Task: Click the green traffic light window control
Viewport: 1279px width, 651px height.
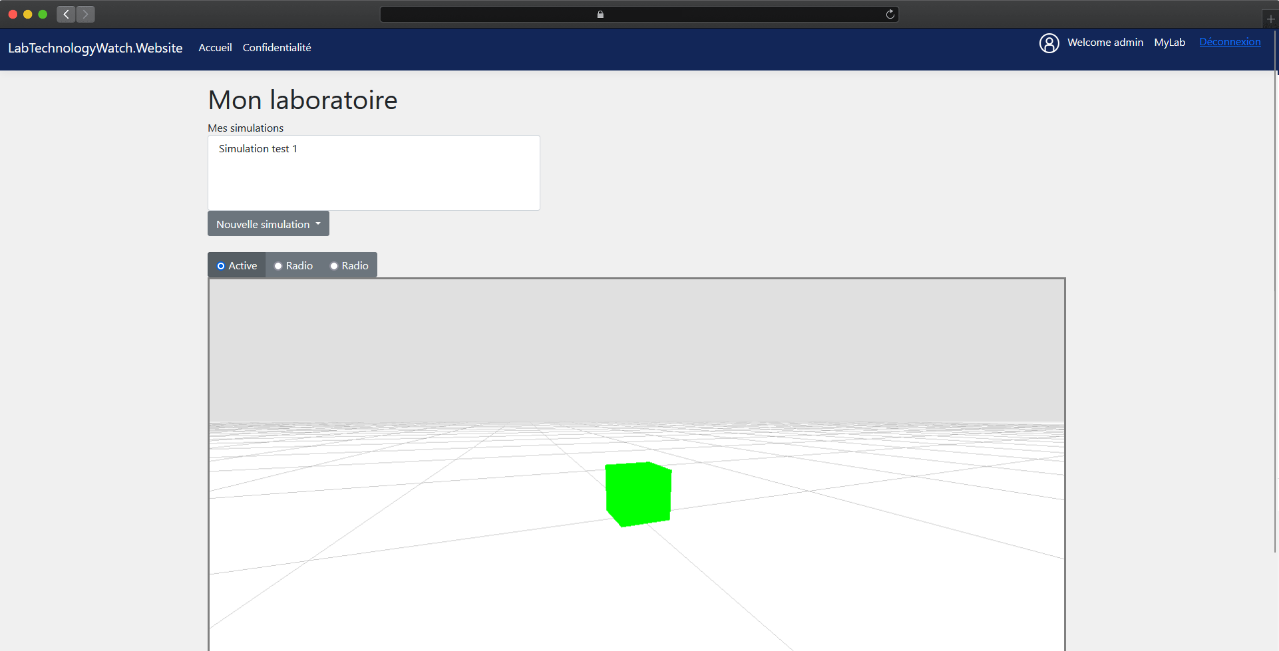Action: [43, 13]
